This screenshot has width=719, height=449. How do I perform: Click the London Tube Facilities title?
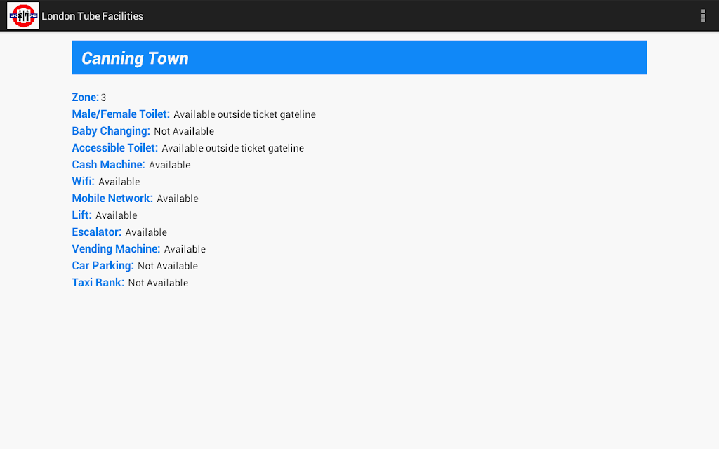(92, 16)
